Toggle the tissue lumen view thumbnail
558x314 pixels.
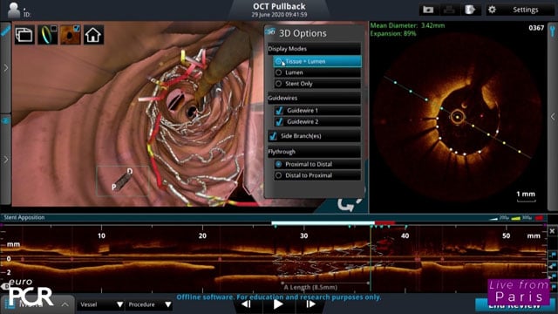pos(71,35)
